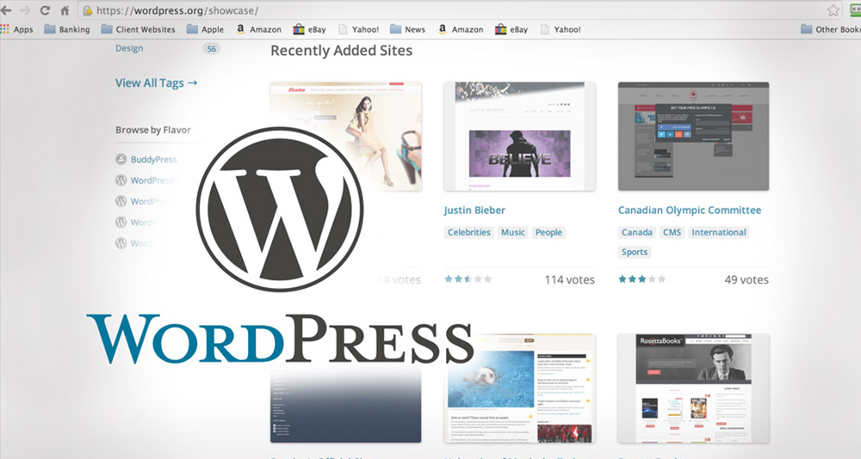Open the Canadian Olympic Committee title link
This screenshot has width=861, height=459.
(x=690, y=210)
